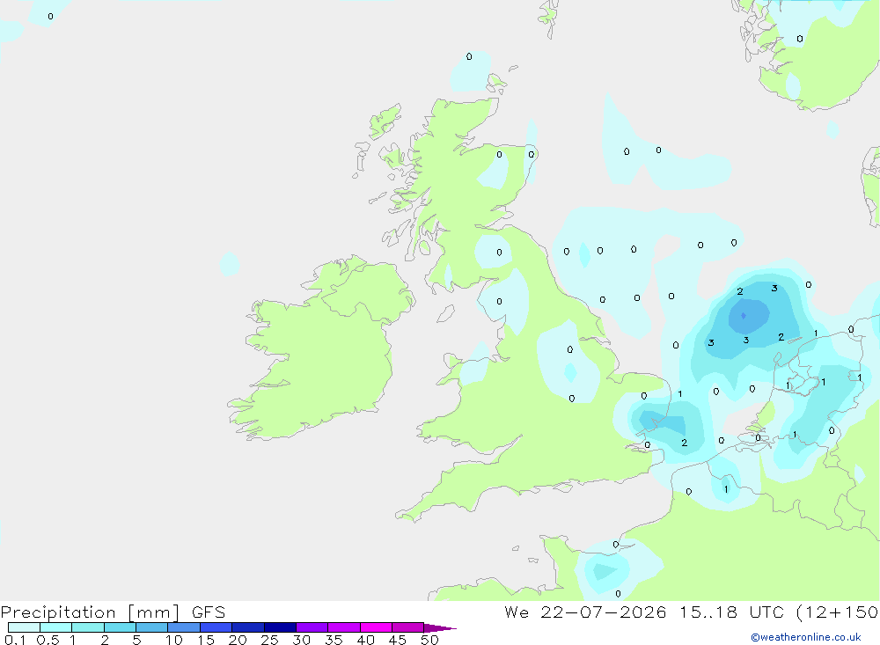
Task: Click the 'Precipitation [mm] GFS' title text
Action: [x=113, y=612]
